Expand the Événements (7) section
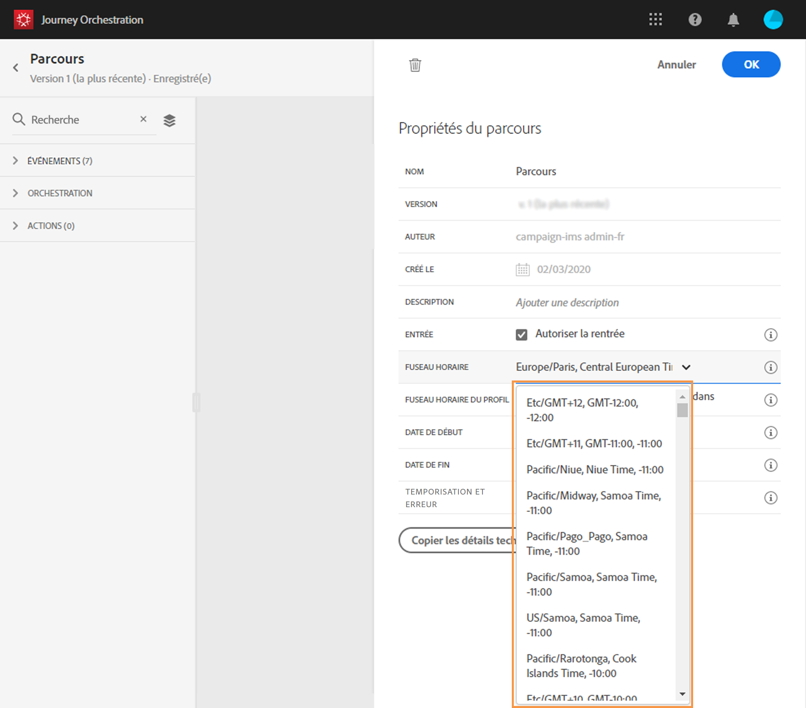 (15, 161)
